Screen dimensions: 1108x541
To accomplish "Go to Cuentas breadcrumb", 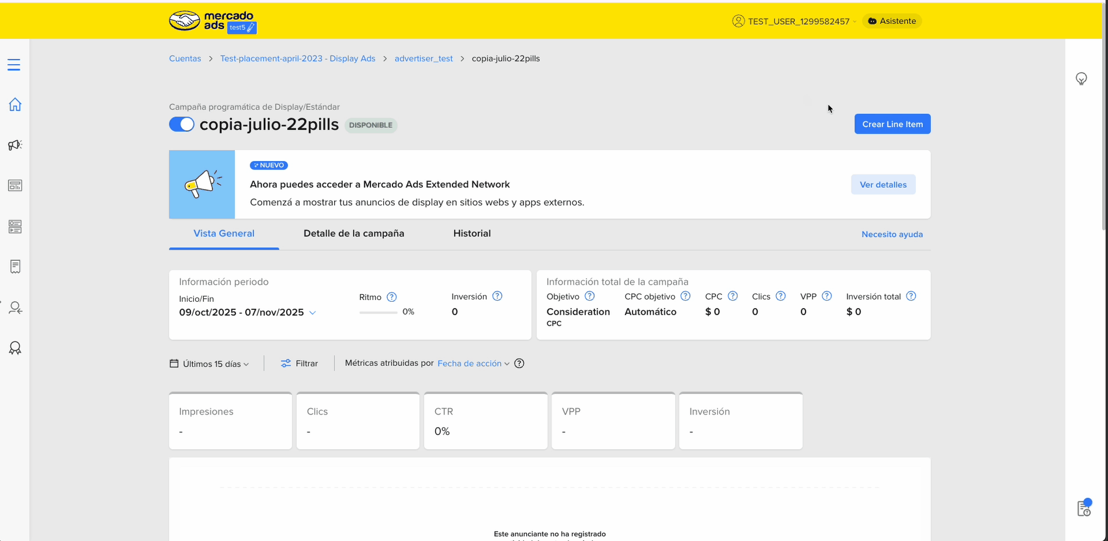I will [x=185, y=58].
